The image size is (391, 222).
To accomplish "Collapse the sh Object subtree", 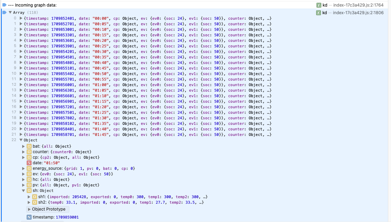I will (x=24, y=191).
